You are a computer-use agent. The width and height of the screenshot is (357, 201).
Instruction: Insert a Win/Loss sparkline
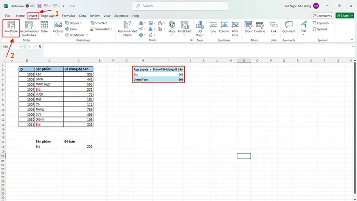[235, 29]
